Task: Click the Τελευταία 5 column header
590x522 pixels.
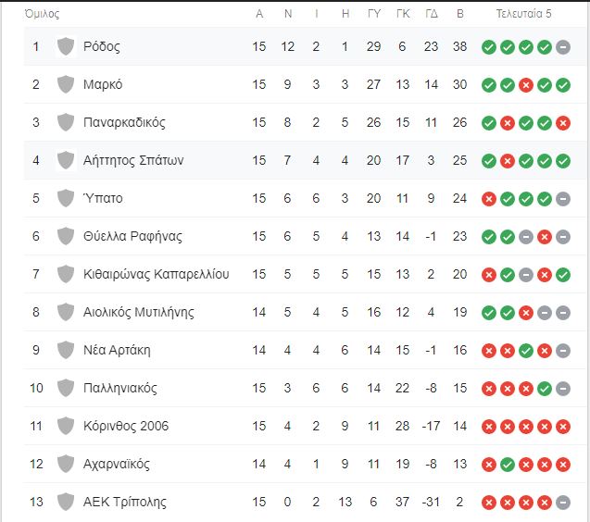Action: point(524,15)
